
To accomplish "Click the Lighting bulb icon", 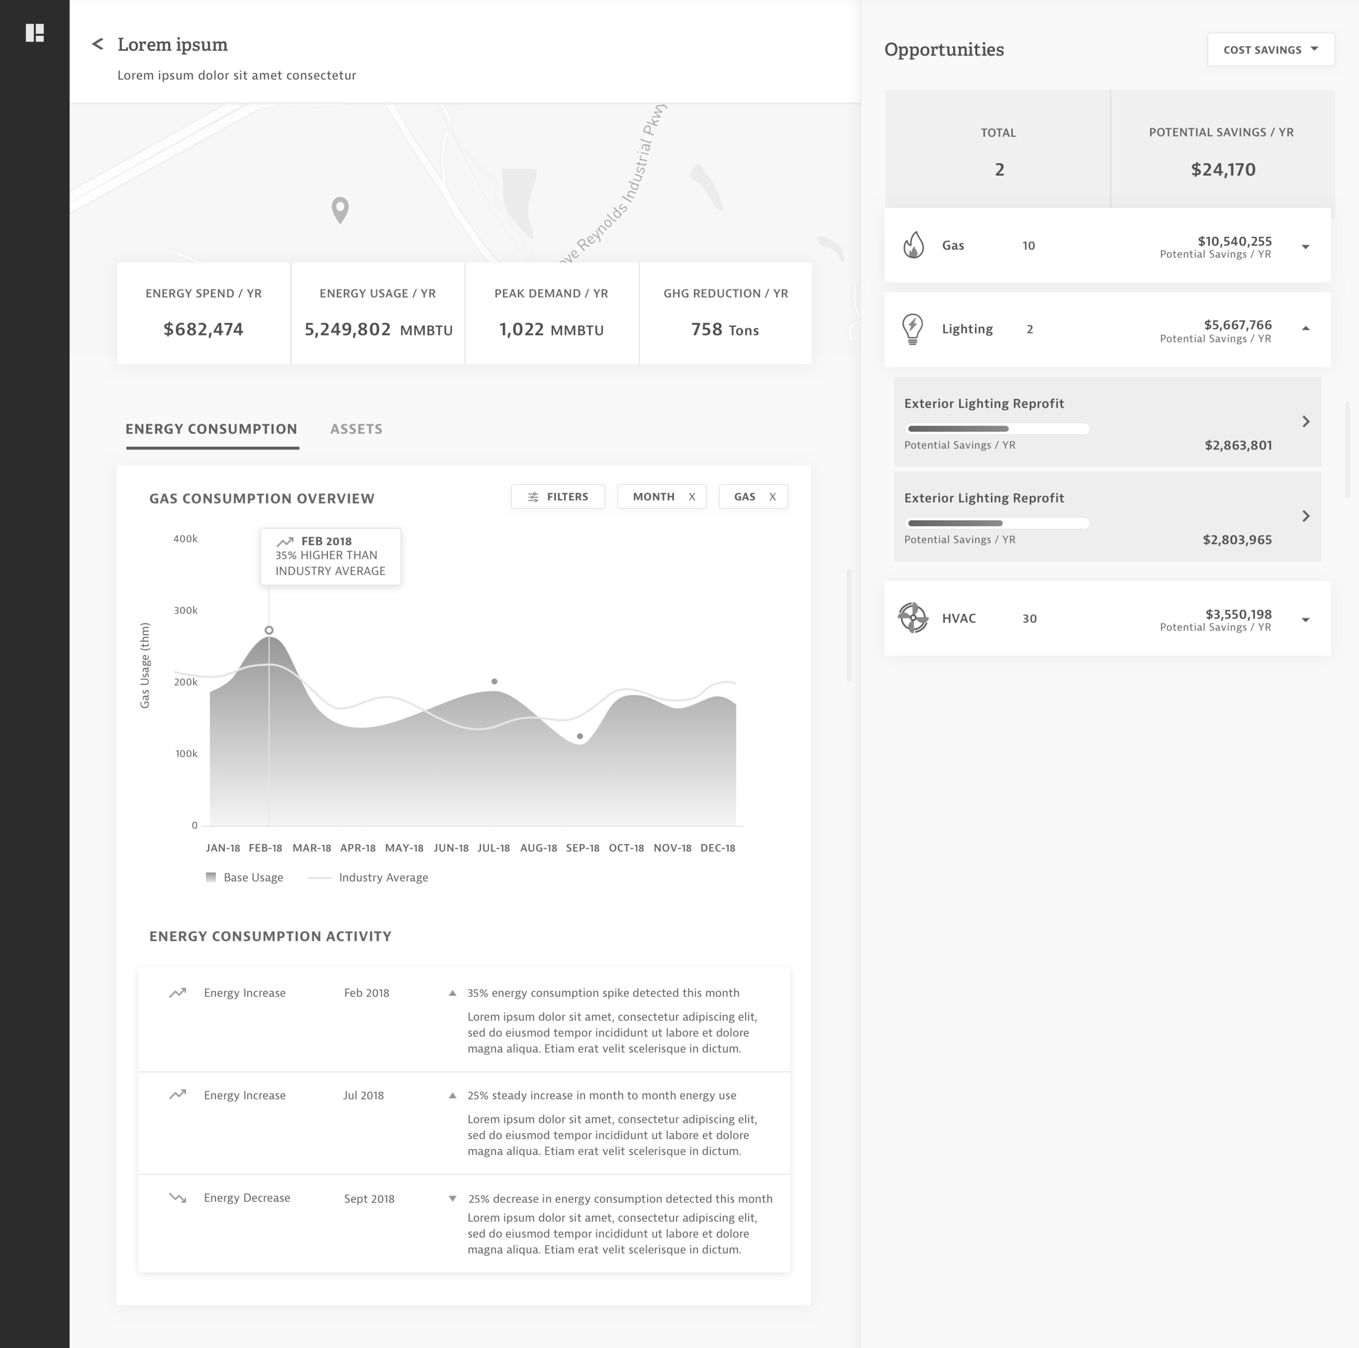I will [912, 329].
